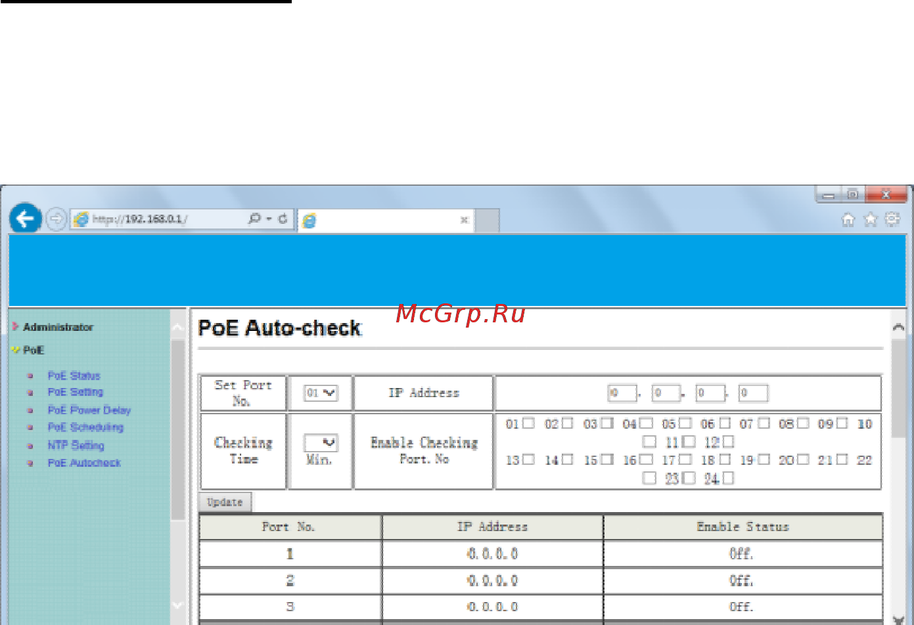Click port number 3 in table
Image resolution: width=914 pixels, height=625 pixels.
click(290, 607)
